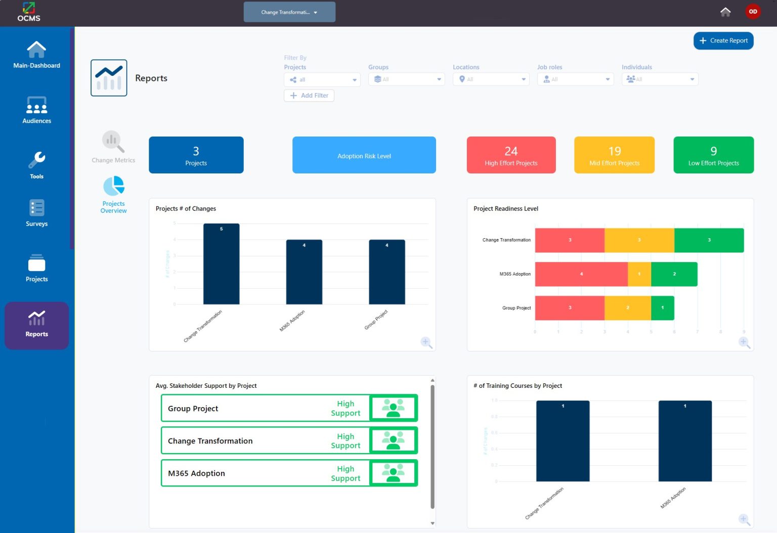This screenshot has width=777, height=533.
Task: Click the OD user avatar badge
Action: point(753,11)
